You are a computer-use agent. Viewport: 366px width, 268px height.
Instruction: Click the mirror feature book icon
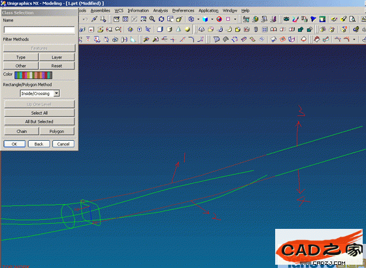pos(273,29)
